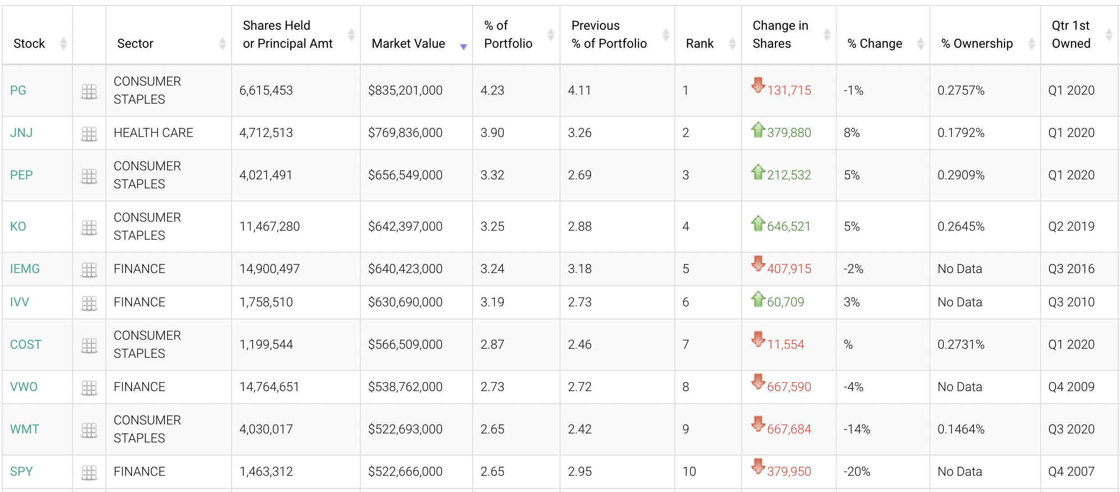Open the grid icon in the IEMG row
Screen dimensions: 1120x492
[89, 270]
